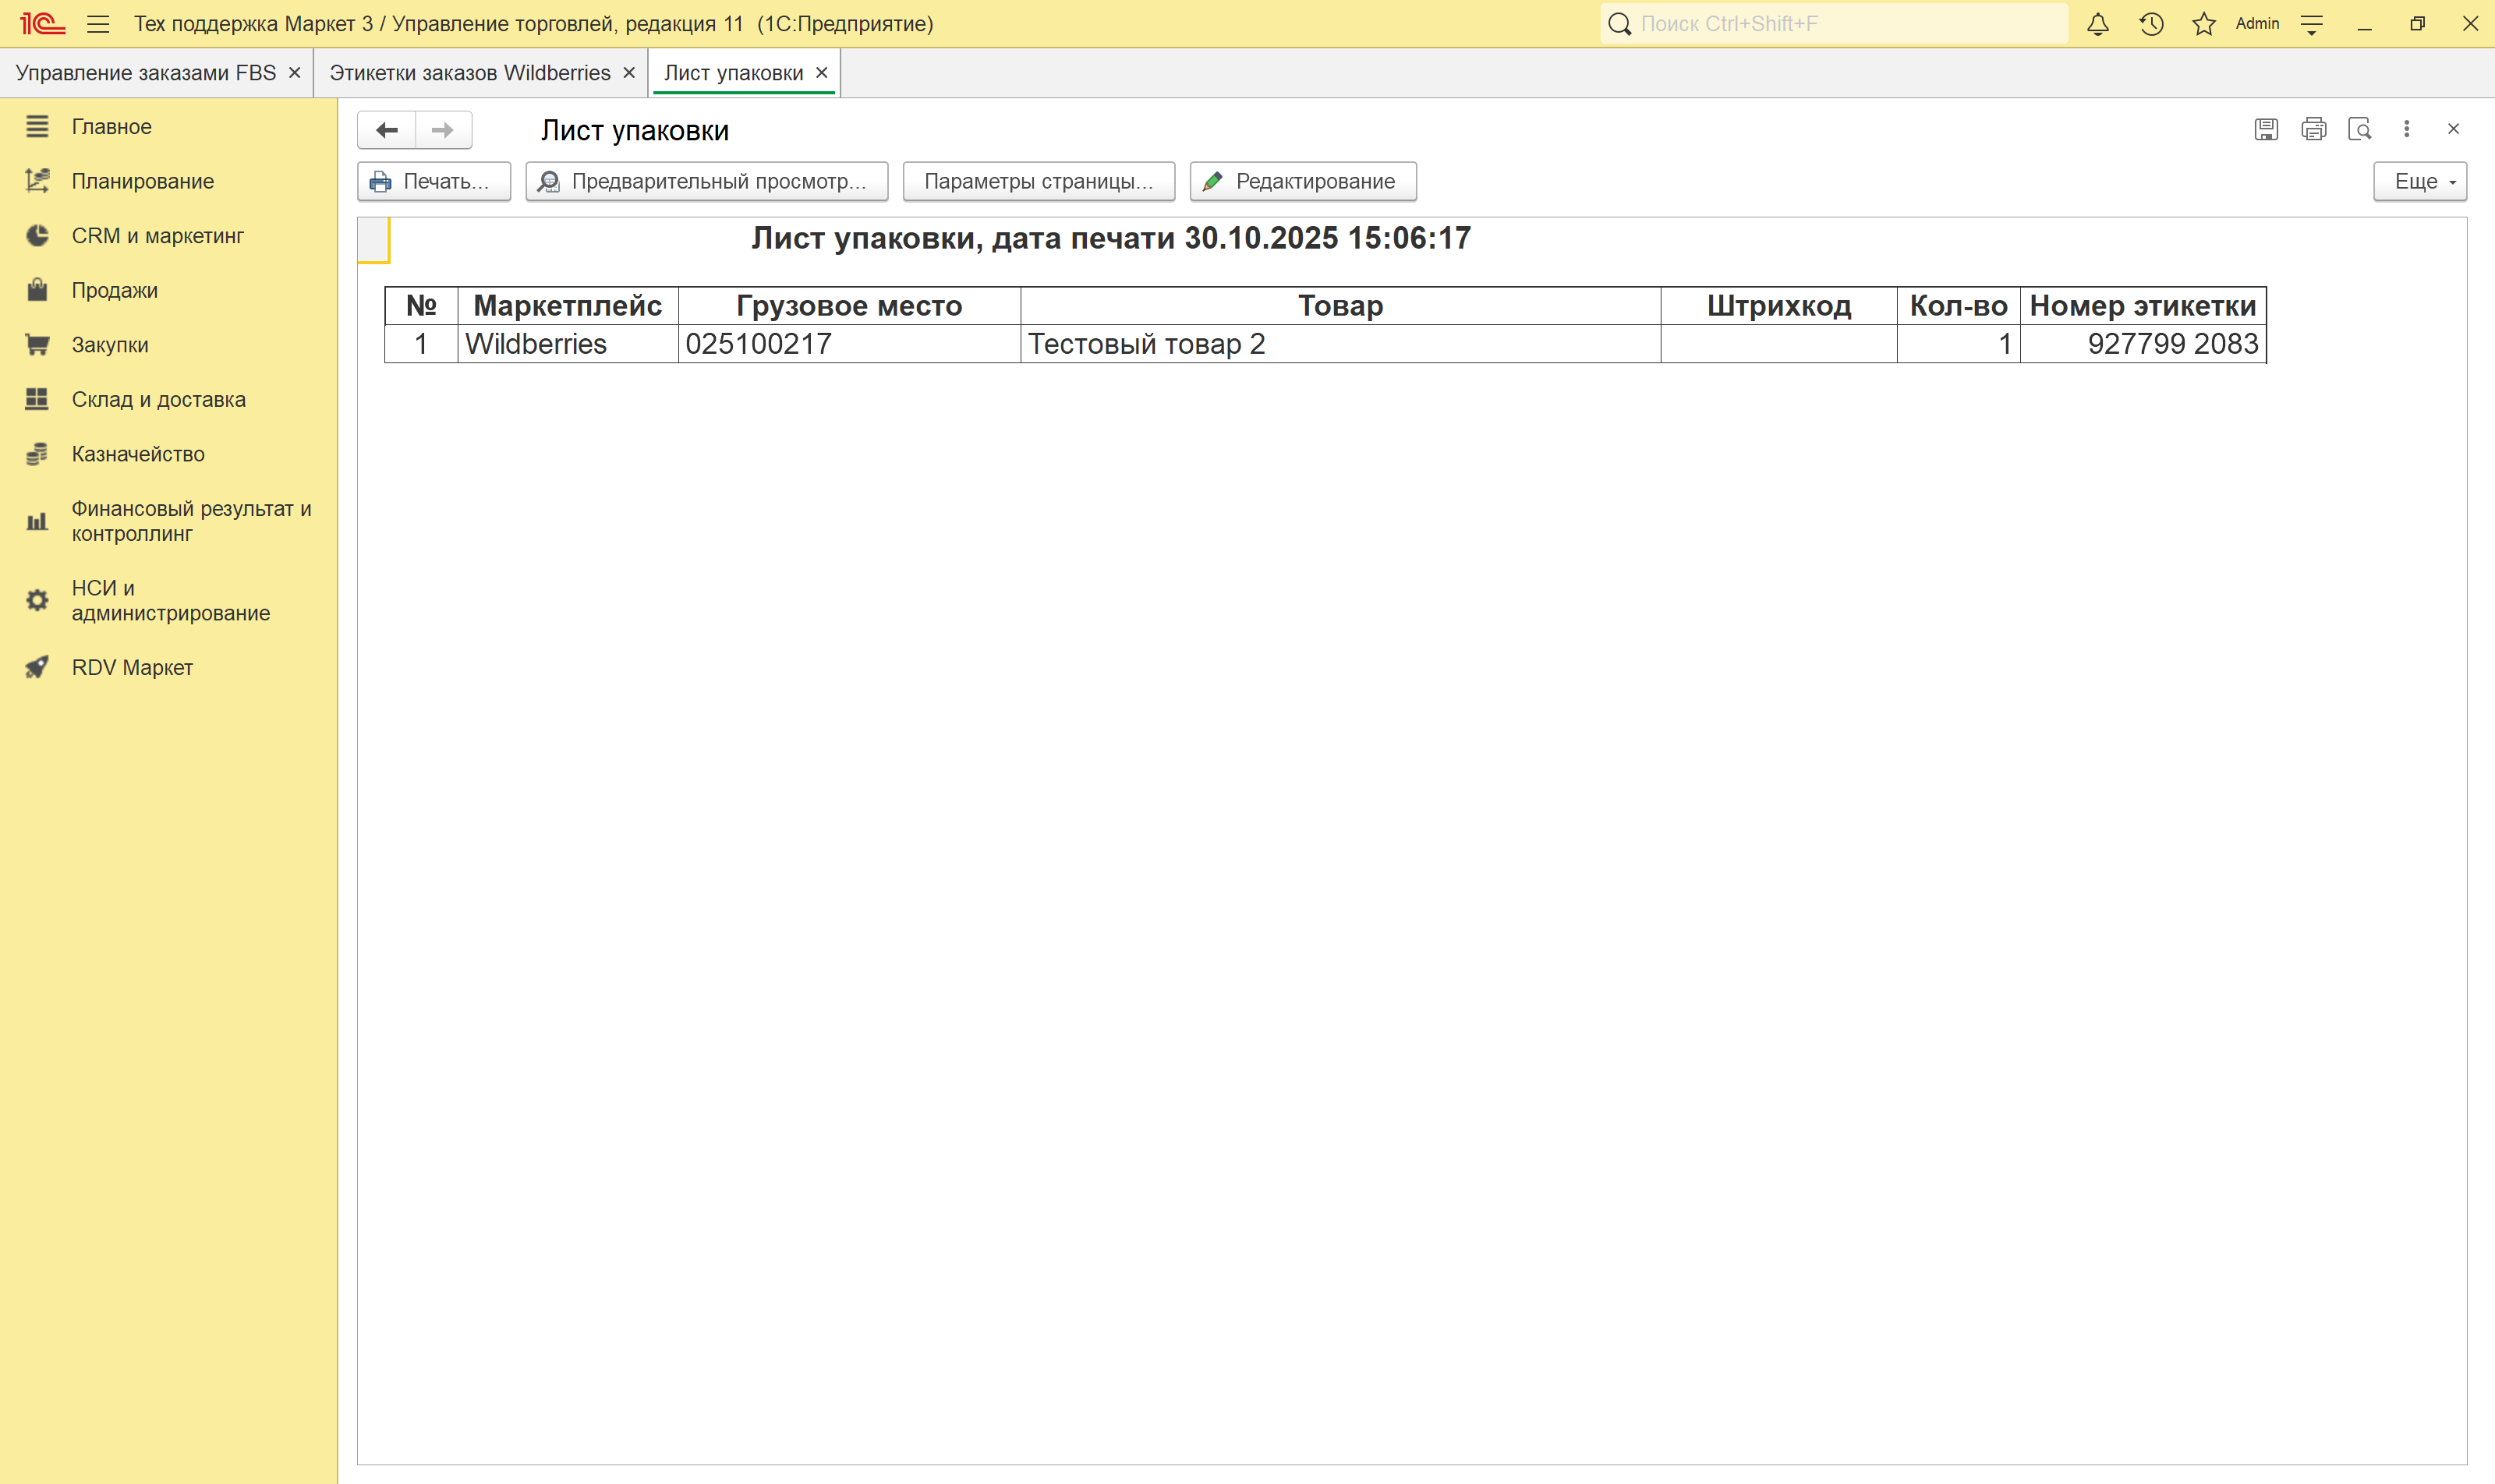Click the preview magnifier page icon

tap(2360, 129)
